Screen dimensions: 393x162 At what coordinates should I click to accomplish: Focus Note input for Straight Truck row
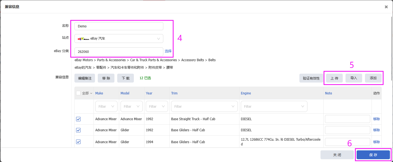(x=347, y=119)
